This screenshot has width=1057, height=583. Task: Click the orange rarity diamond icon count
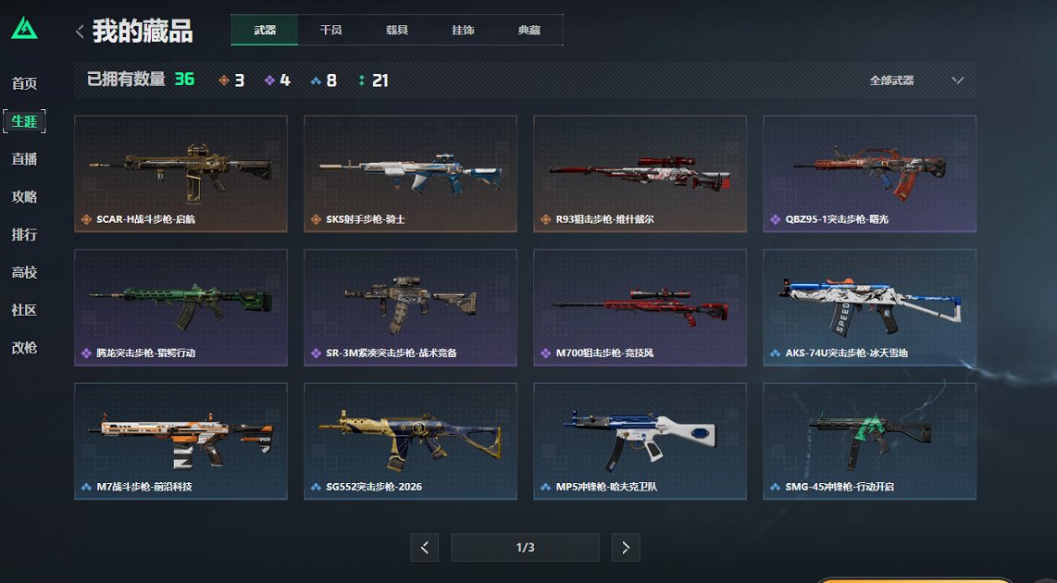[231, 81]
